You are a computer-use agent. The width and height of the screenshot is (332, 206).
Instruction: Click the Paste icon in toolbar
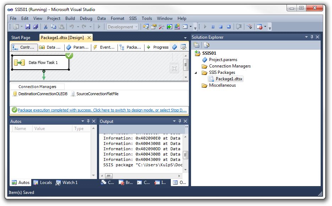point(61,27)
